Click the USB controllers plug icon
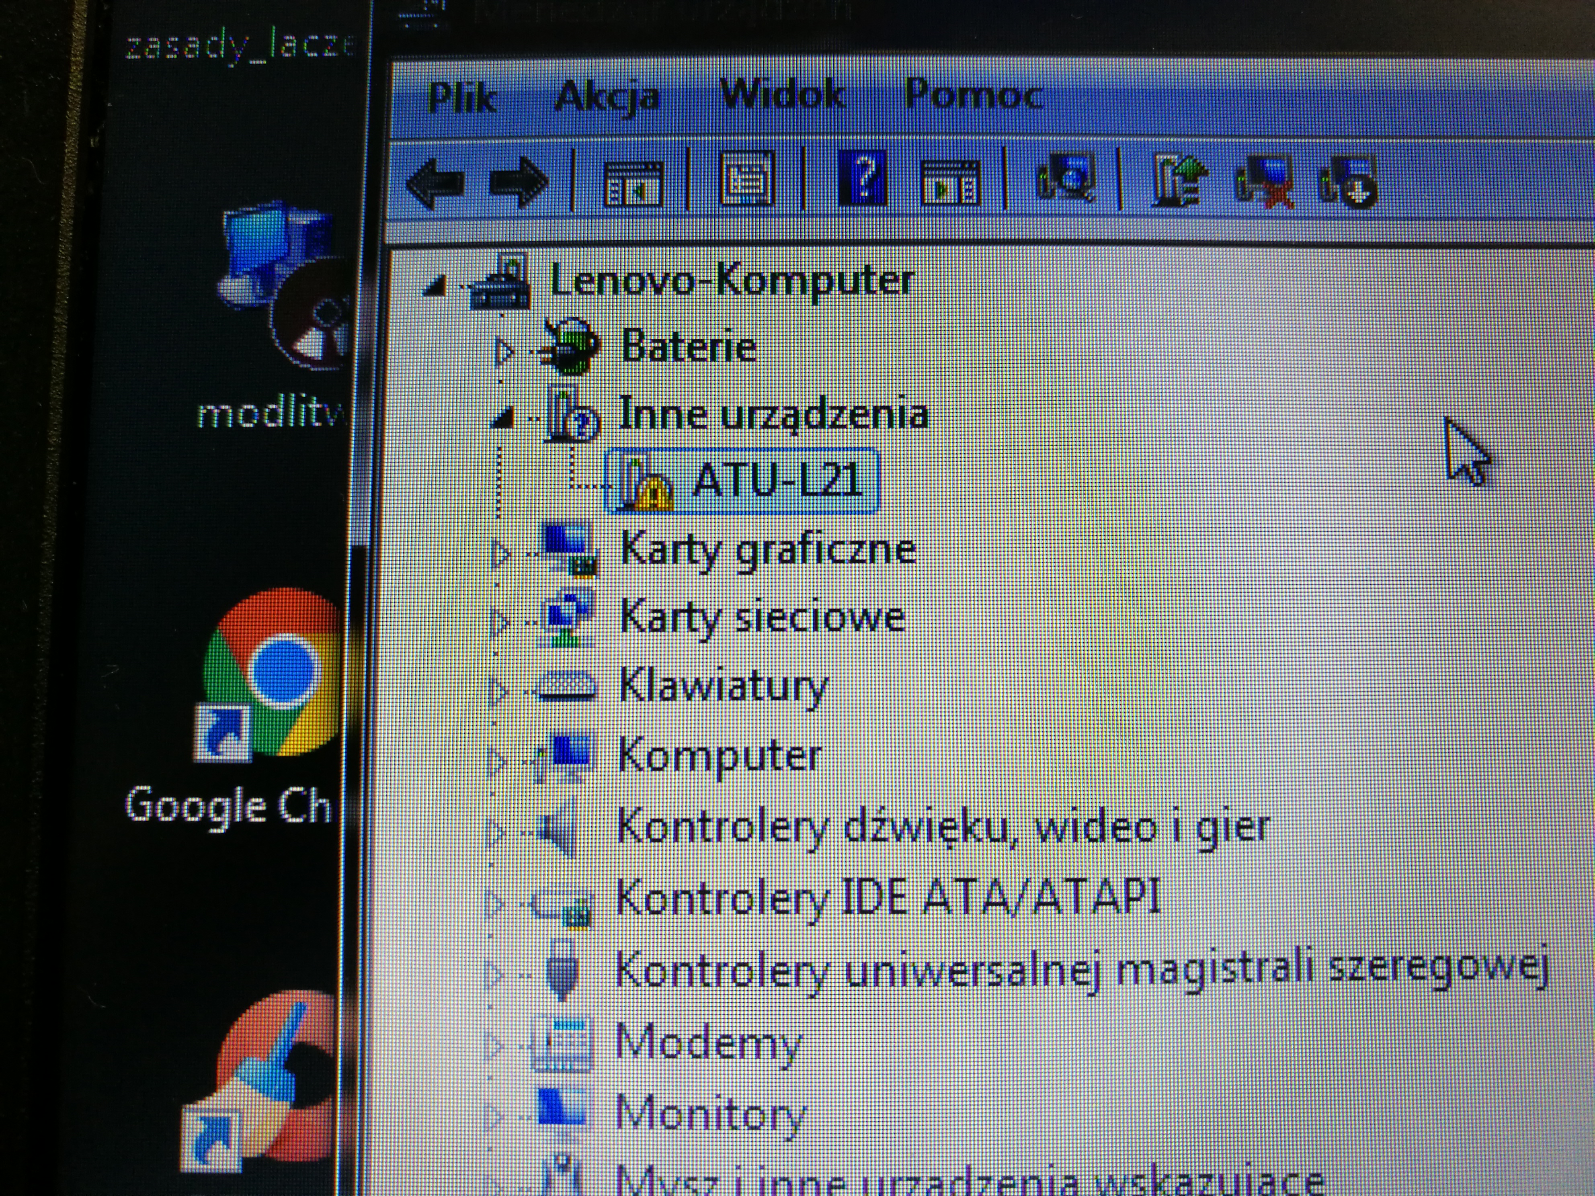Viewport: 1595px width, 1196px height. coord(562,970)
